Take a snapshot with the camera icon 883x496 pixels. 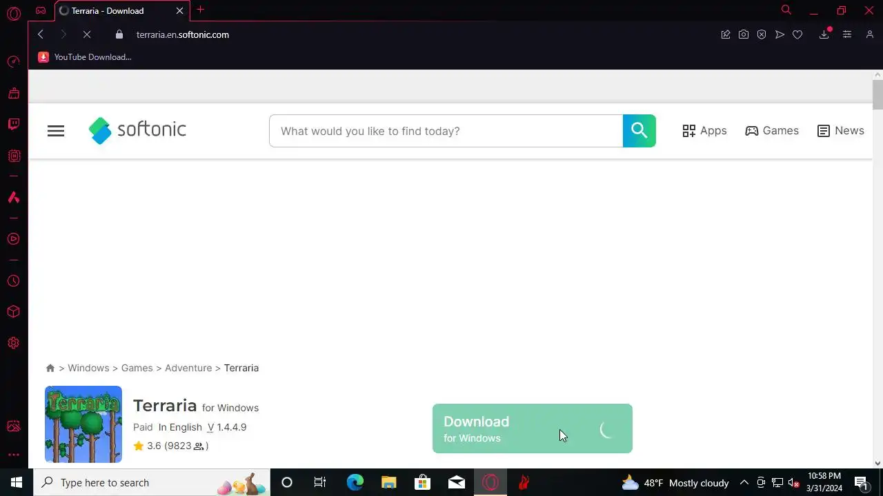click(x=744, y=34)
